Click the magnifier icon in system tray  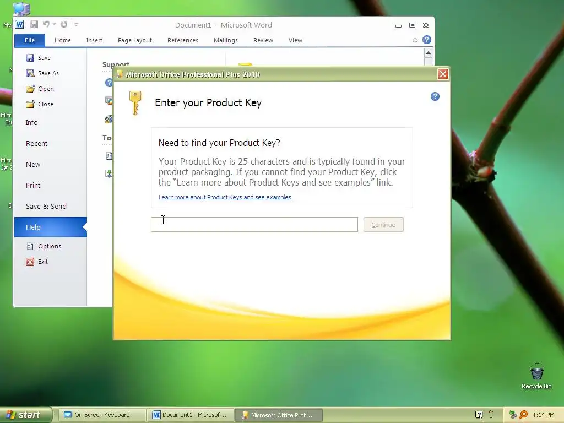click(523, 415)
